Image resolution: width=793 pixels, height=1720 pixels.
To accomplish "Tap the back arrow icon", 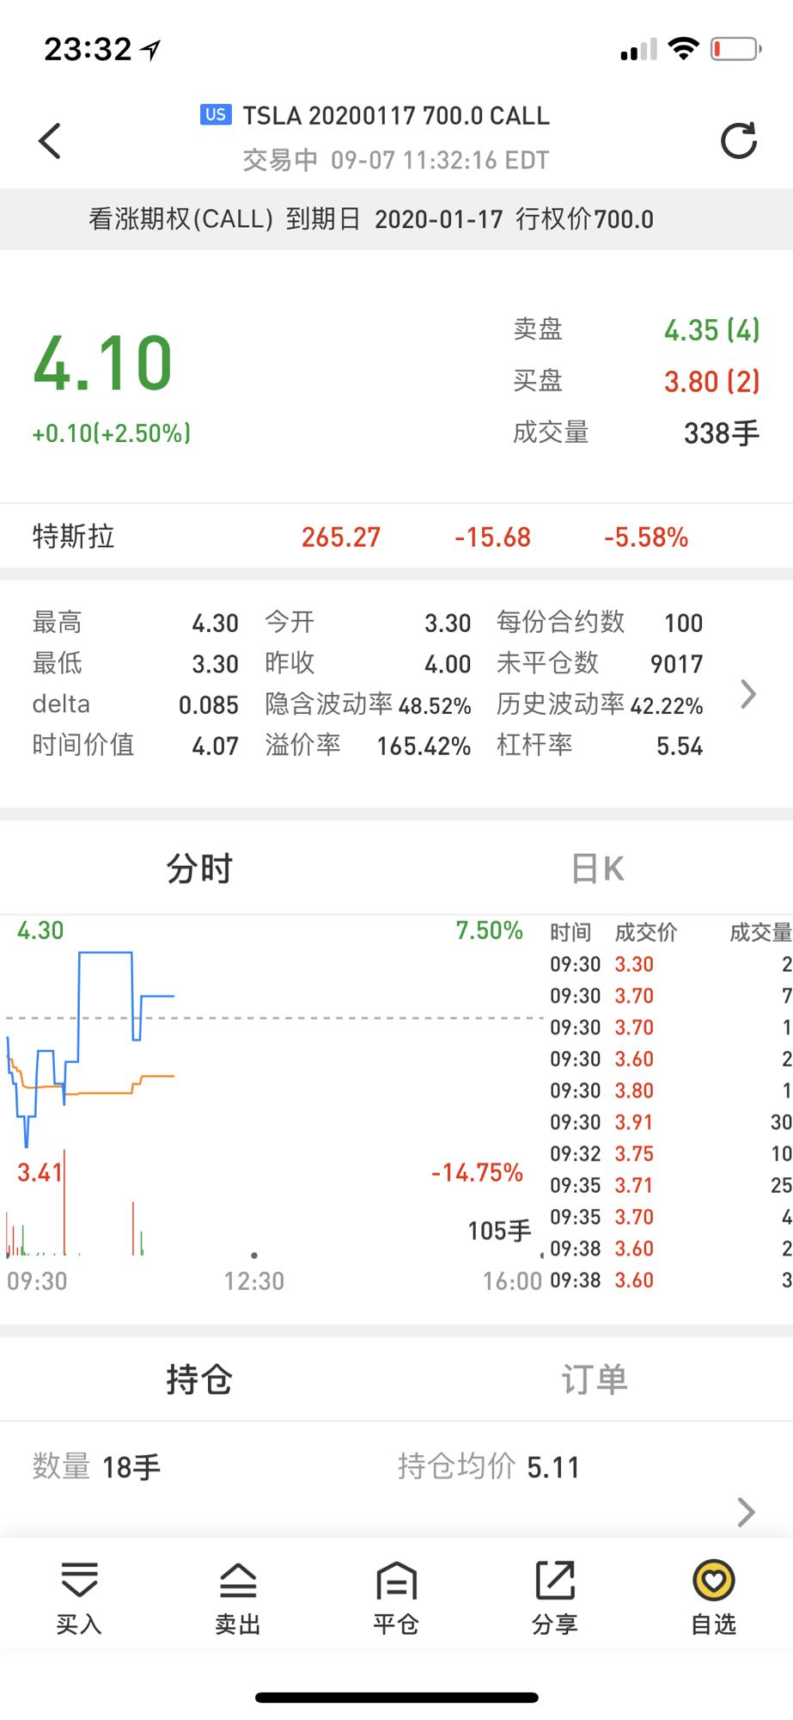I will [50, 141].
